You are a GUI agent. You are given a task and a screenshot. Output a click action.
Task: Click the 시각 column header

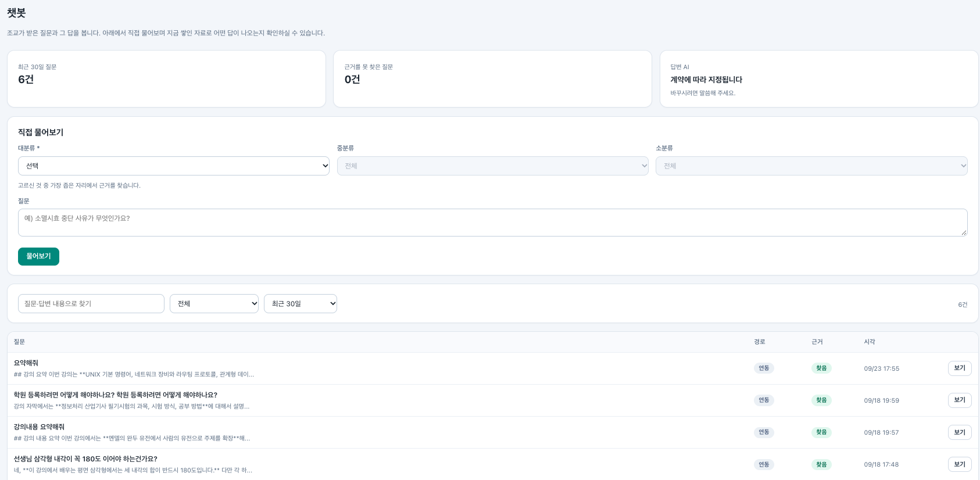(x=870, y=342)
